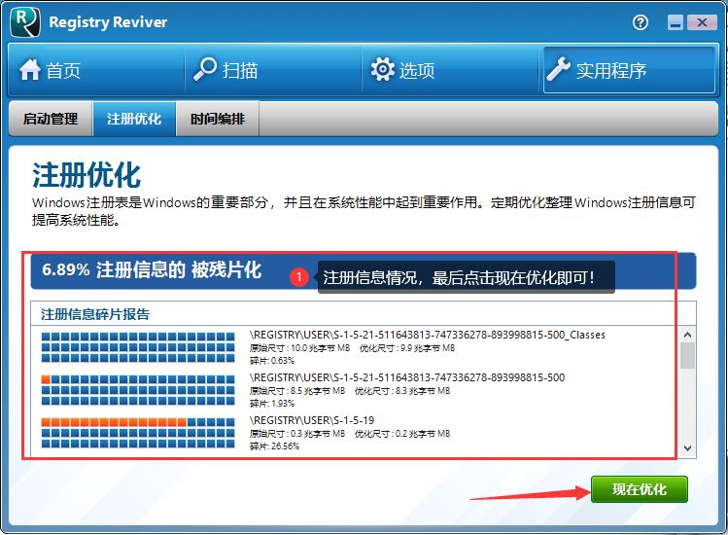Click the wrench icon for 实用程序

pyautogui.click(x=558, y=69)
